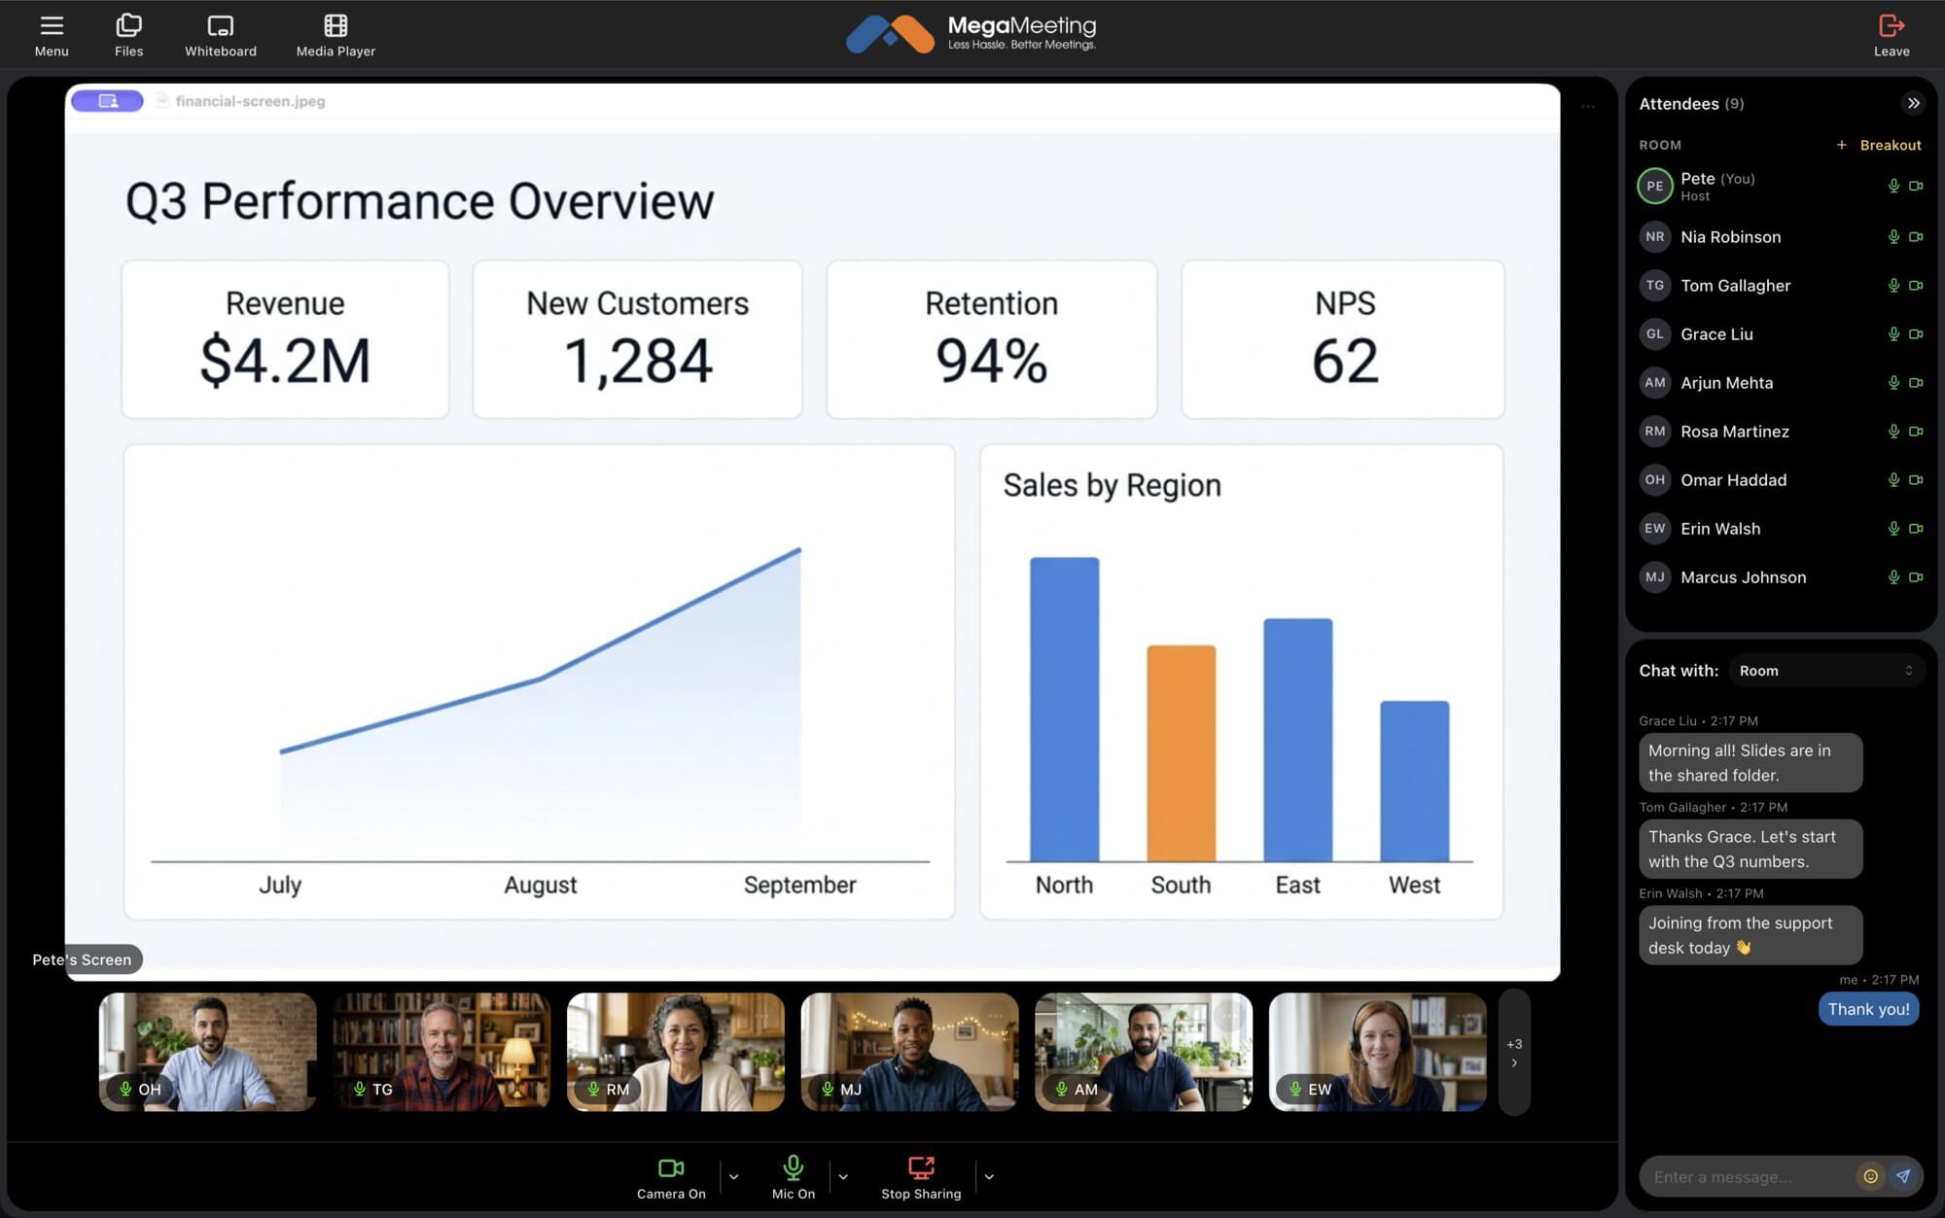Leave the meeting
This screenshot has height=1218, width=1945.
point(1892,35)
